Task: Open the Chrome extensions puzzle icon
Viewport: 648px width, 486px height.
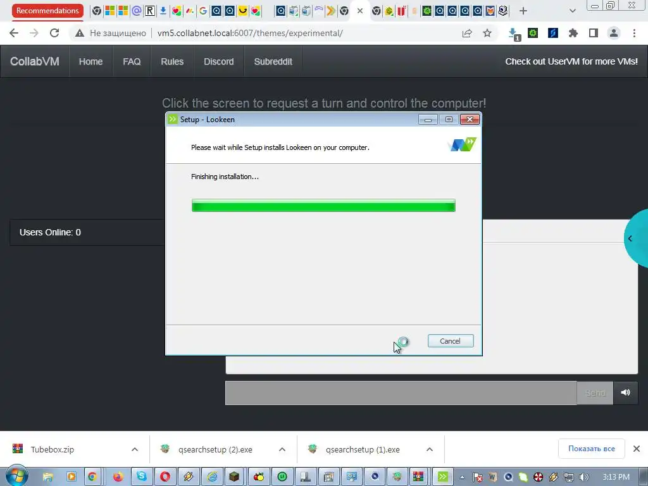Action: tap(573, 33)
